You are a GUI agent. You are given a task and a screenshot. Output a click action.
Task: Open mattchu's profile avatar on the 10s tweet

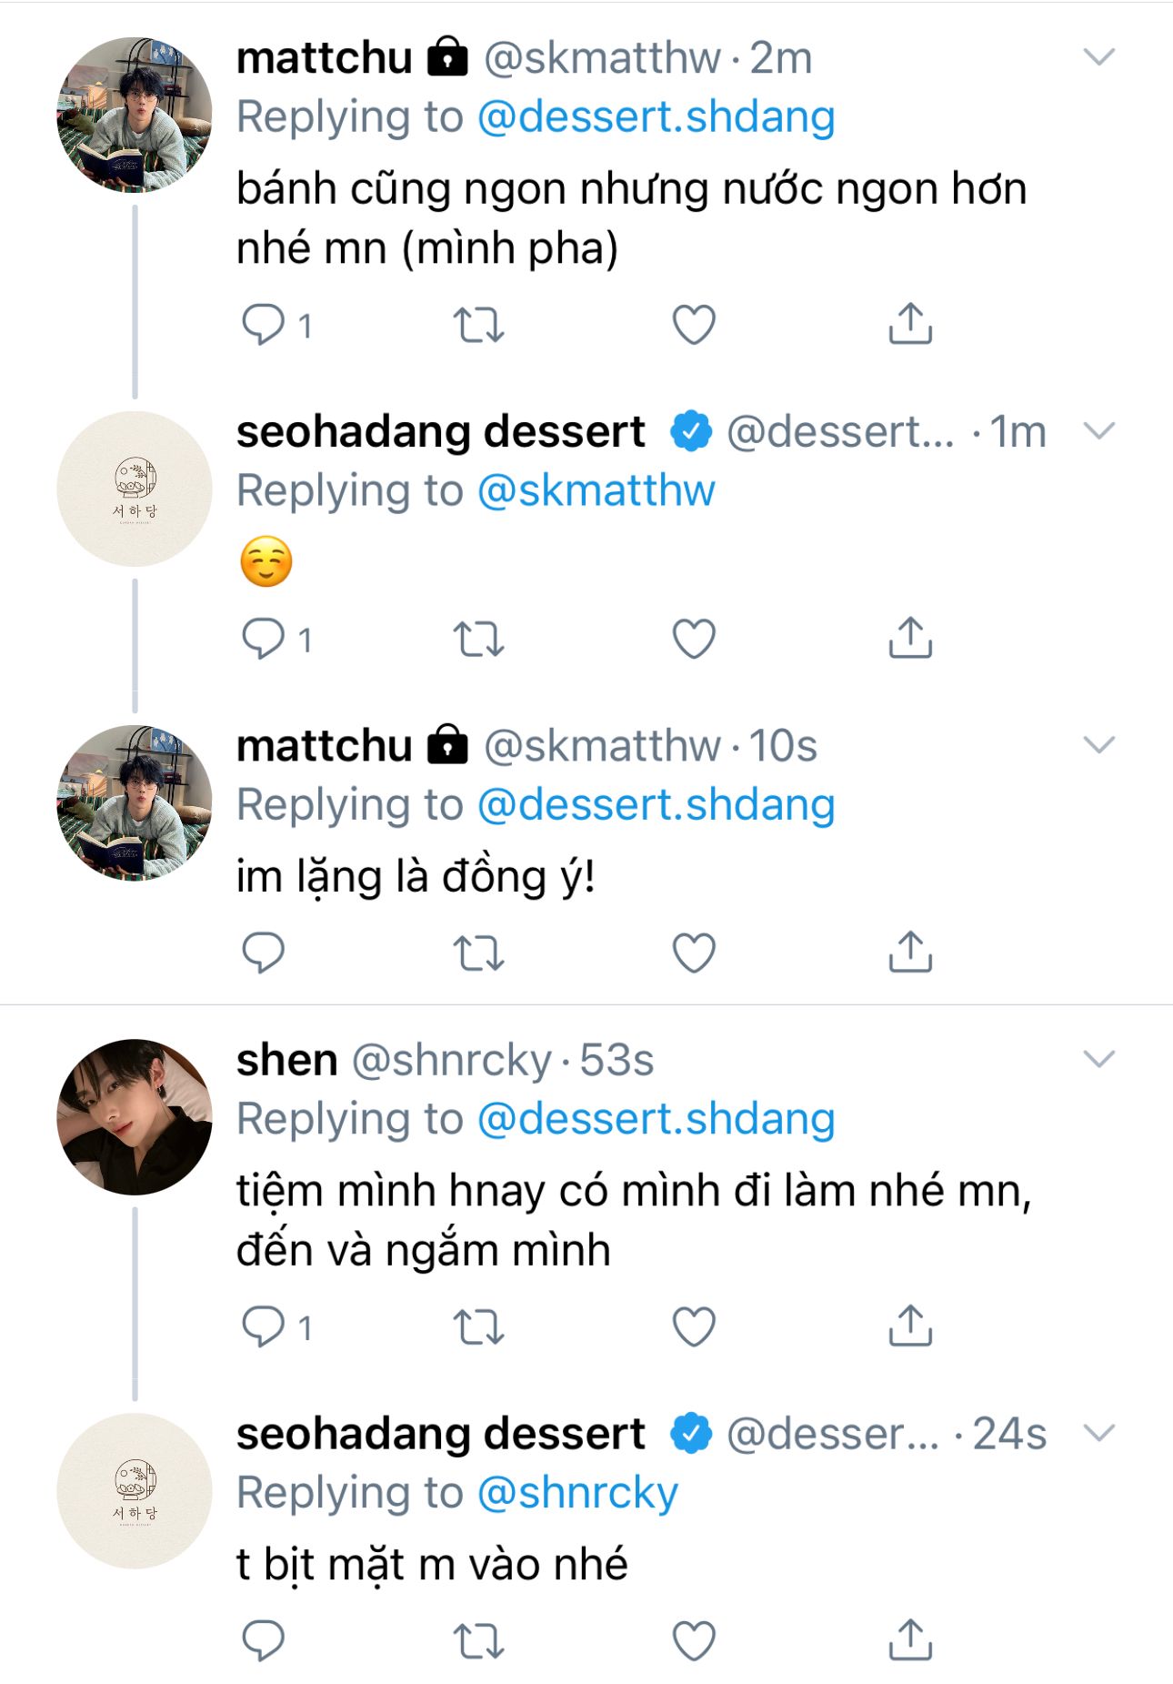(135, 802)
